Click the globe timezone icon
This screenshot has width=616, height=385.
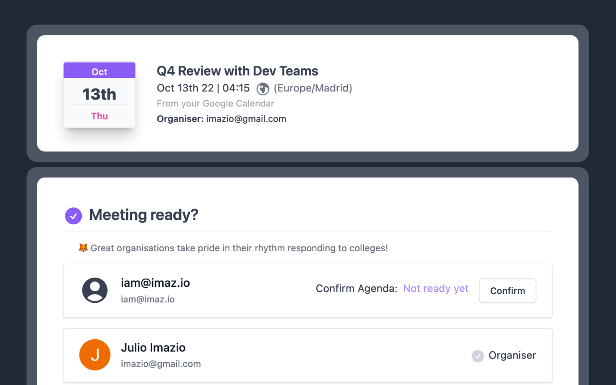tap(263, 89)
